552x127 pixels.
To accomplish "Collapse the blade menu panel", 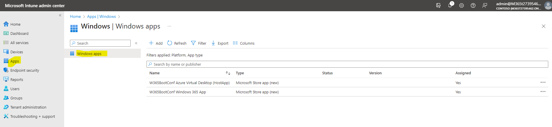I will tap(136, 43).
